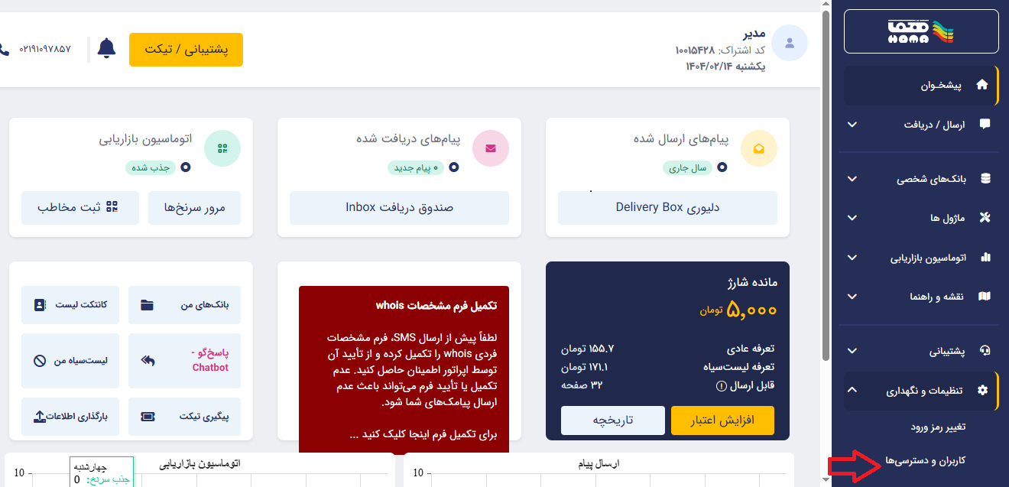The image size is (1009, 487).
Task: Click the افزایش اعتبار button
Action: pos(722,420)
